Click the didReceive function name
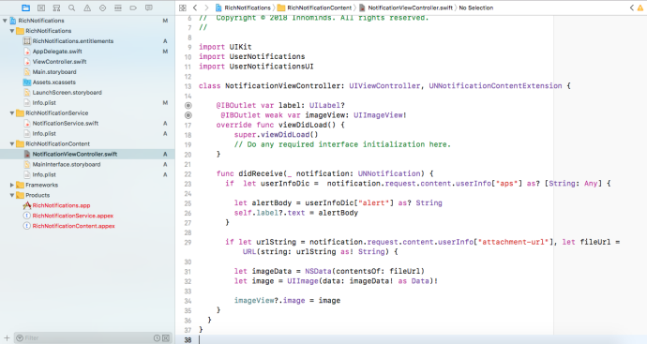647x344 pixels. tap(261, 173)
